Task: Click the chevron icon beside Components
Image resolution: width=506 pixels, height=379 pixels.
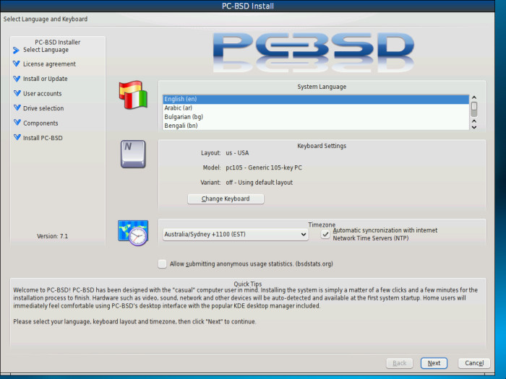Action: click(17, 123)
